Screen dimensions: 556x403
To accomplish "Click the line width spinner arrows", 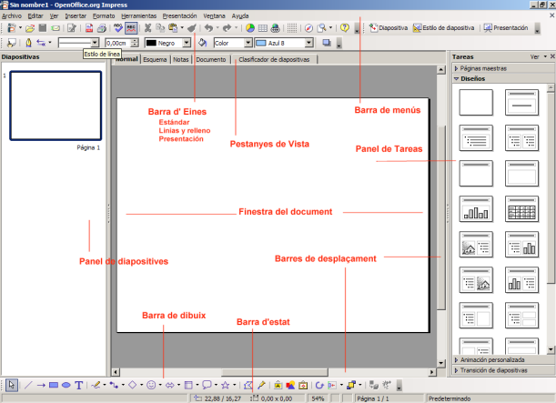I will click(x=135, y=43).
